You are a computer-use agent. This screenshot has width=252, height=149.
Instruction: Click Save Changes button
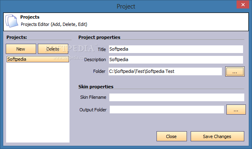tap(217, 136)
